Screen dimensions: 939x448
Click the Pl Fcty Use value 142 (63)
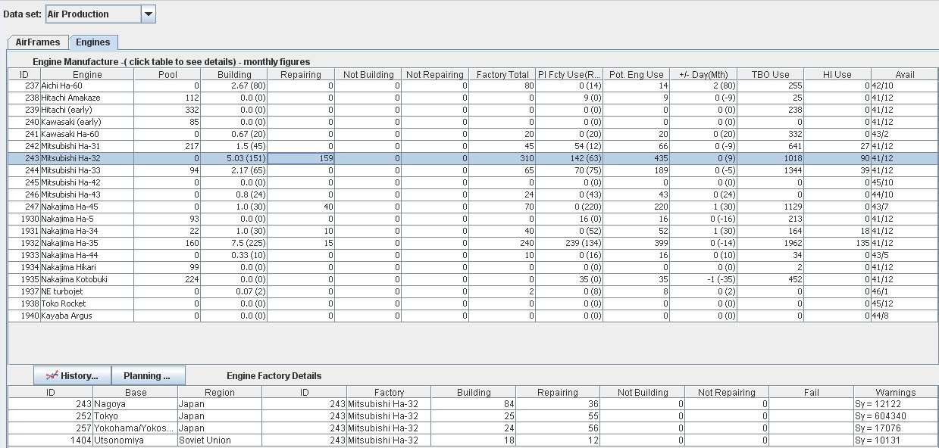[x=569, y=158]
